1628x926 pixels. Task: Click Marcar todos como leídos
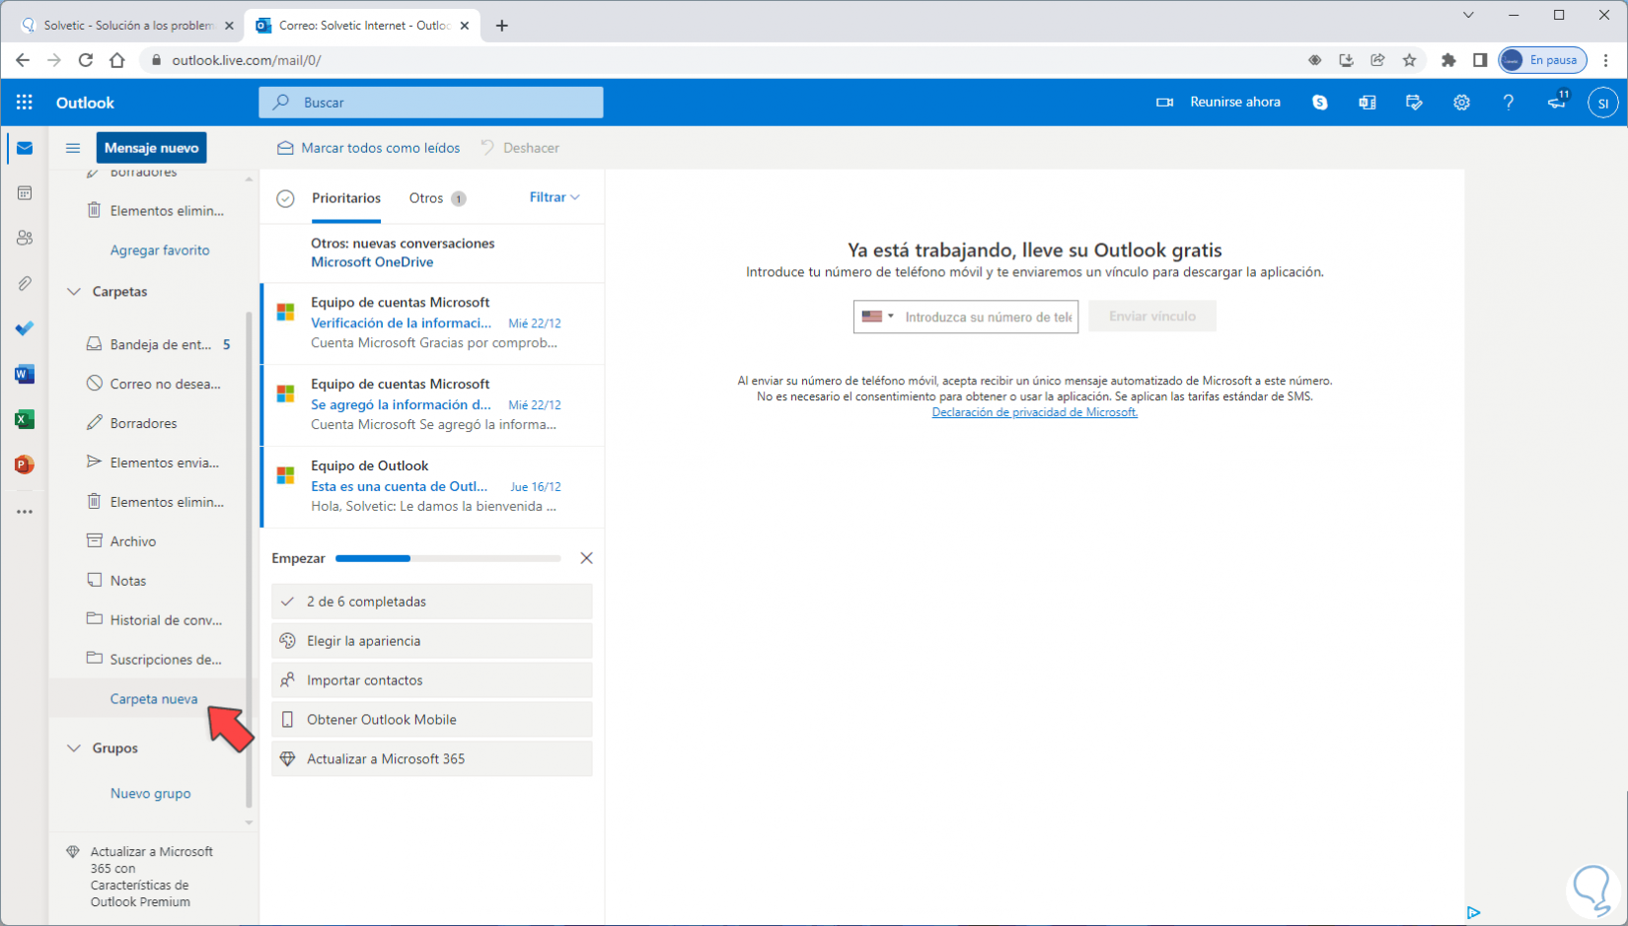pyautogui.click(x=368, y=148)
